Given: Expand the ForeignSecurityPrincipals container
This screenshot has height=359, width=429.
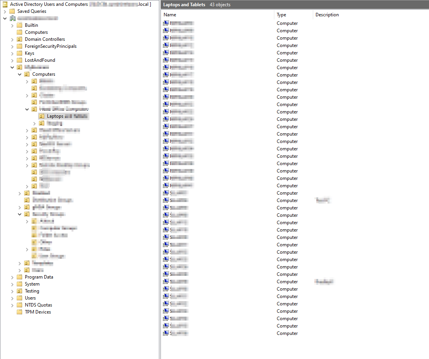Looking at the screenshot, I should coord(12,47).
